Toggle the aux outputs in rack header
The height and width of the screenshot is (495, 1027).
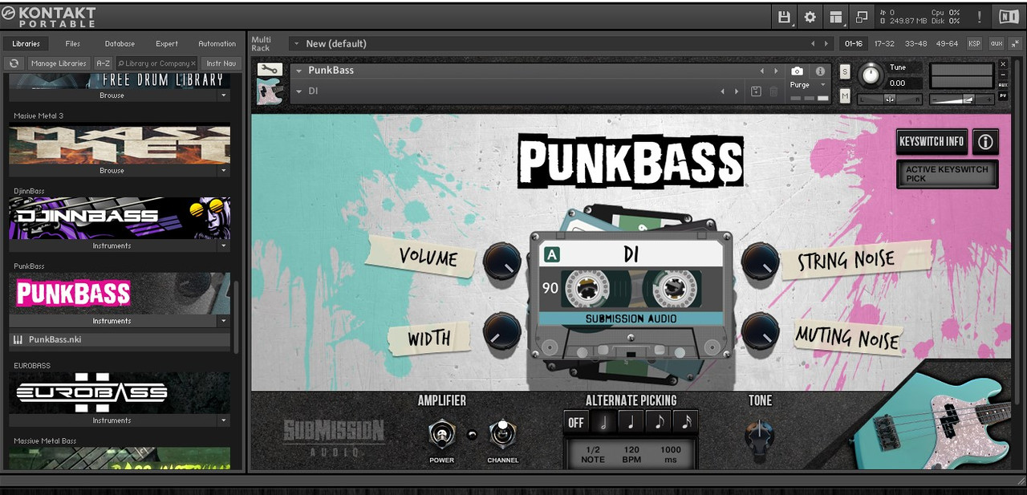coord(996,43)
